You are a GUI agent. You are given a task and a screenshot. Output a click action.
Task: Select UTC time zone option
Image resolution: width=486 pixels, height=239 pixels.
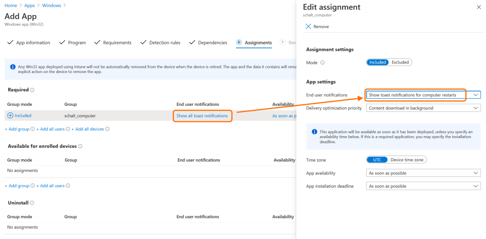tap(378, 160)
